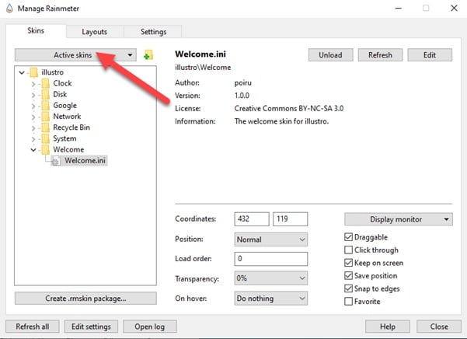Image resolution: width=467 pixels, height=339 pixels.
Task: Select the Disk tree label
Action: [x=60, y=94]
